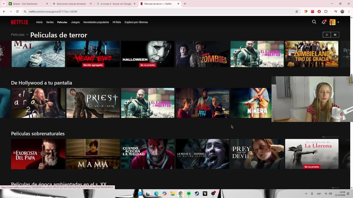
Task: Open La Niñera movie thumbnail
Action: pyautogui.click(x=251, y=103)
